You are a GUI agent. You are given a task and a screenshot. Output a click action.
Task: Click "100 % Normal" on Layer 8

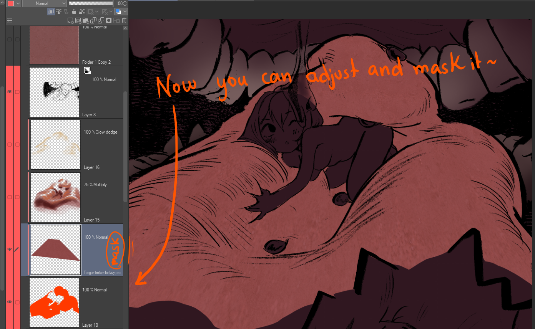[x=104, y=79]
